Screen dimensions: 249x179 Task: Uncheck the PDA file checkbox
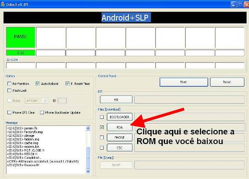[102, 127]
